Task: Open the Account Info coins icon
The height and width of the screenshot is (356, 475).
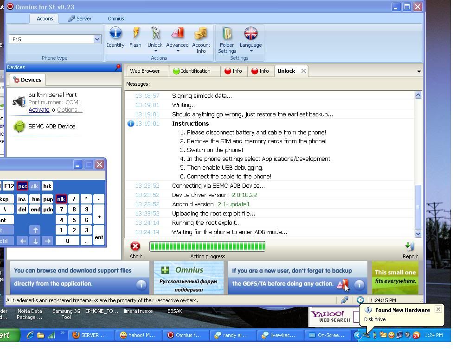Action: 201,33
